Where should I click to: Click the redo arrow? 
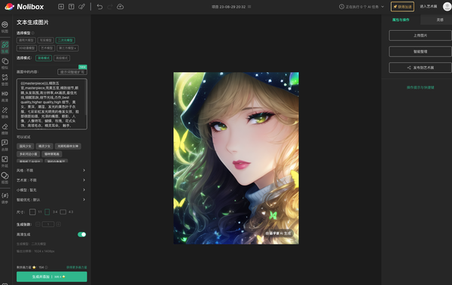tap(110, 7)
